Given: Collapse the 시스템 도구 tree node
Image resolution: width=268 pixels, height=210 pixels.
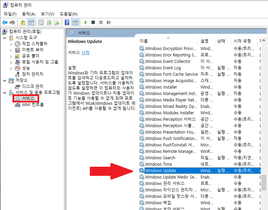Looking at the screenshot, I should pos(5,38).
